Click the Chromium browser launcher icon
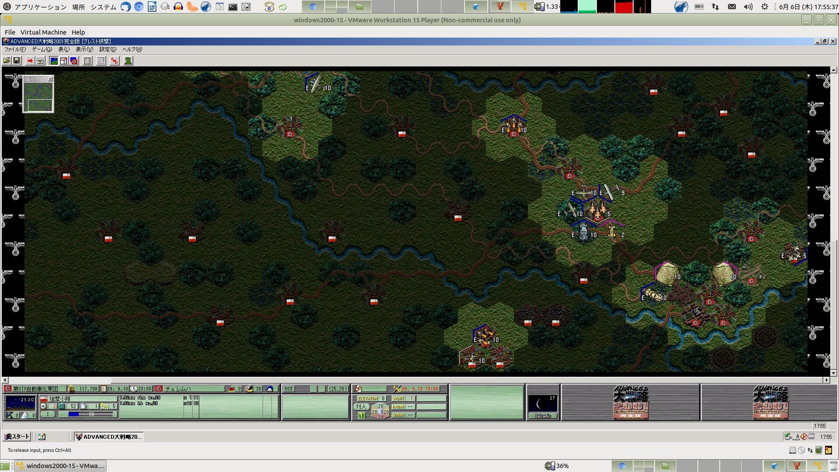Screen dimensions: 839x472 [139, 7]
